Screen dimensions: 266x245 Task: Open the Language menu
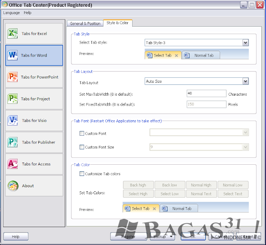tap(11, 13)
